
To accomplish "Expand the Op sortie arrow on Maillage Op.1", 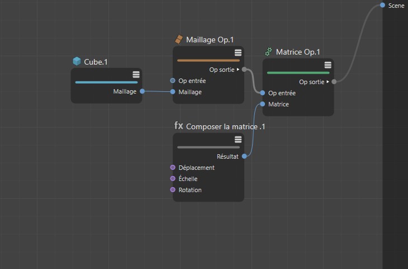I will click(238, 70).
